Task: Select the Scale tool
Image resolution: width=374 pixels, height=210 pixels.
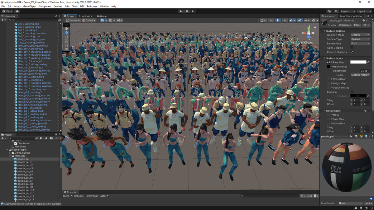Action: (x=66, y=41)
